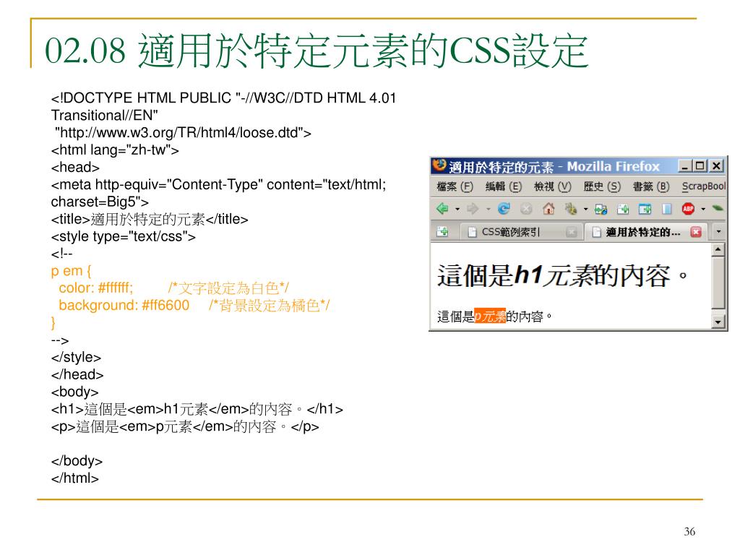Image resolution: width=740 pixels, height=555 pixels.
Task: Click the globe-with-arrow toolbar icon
Action: [x=601, y=209]
